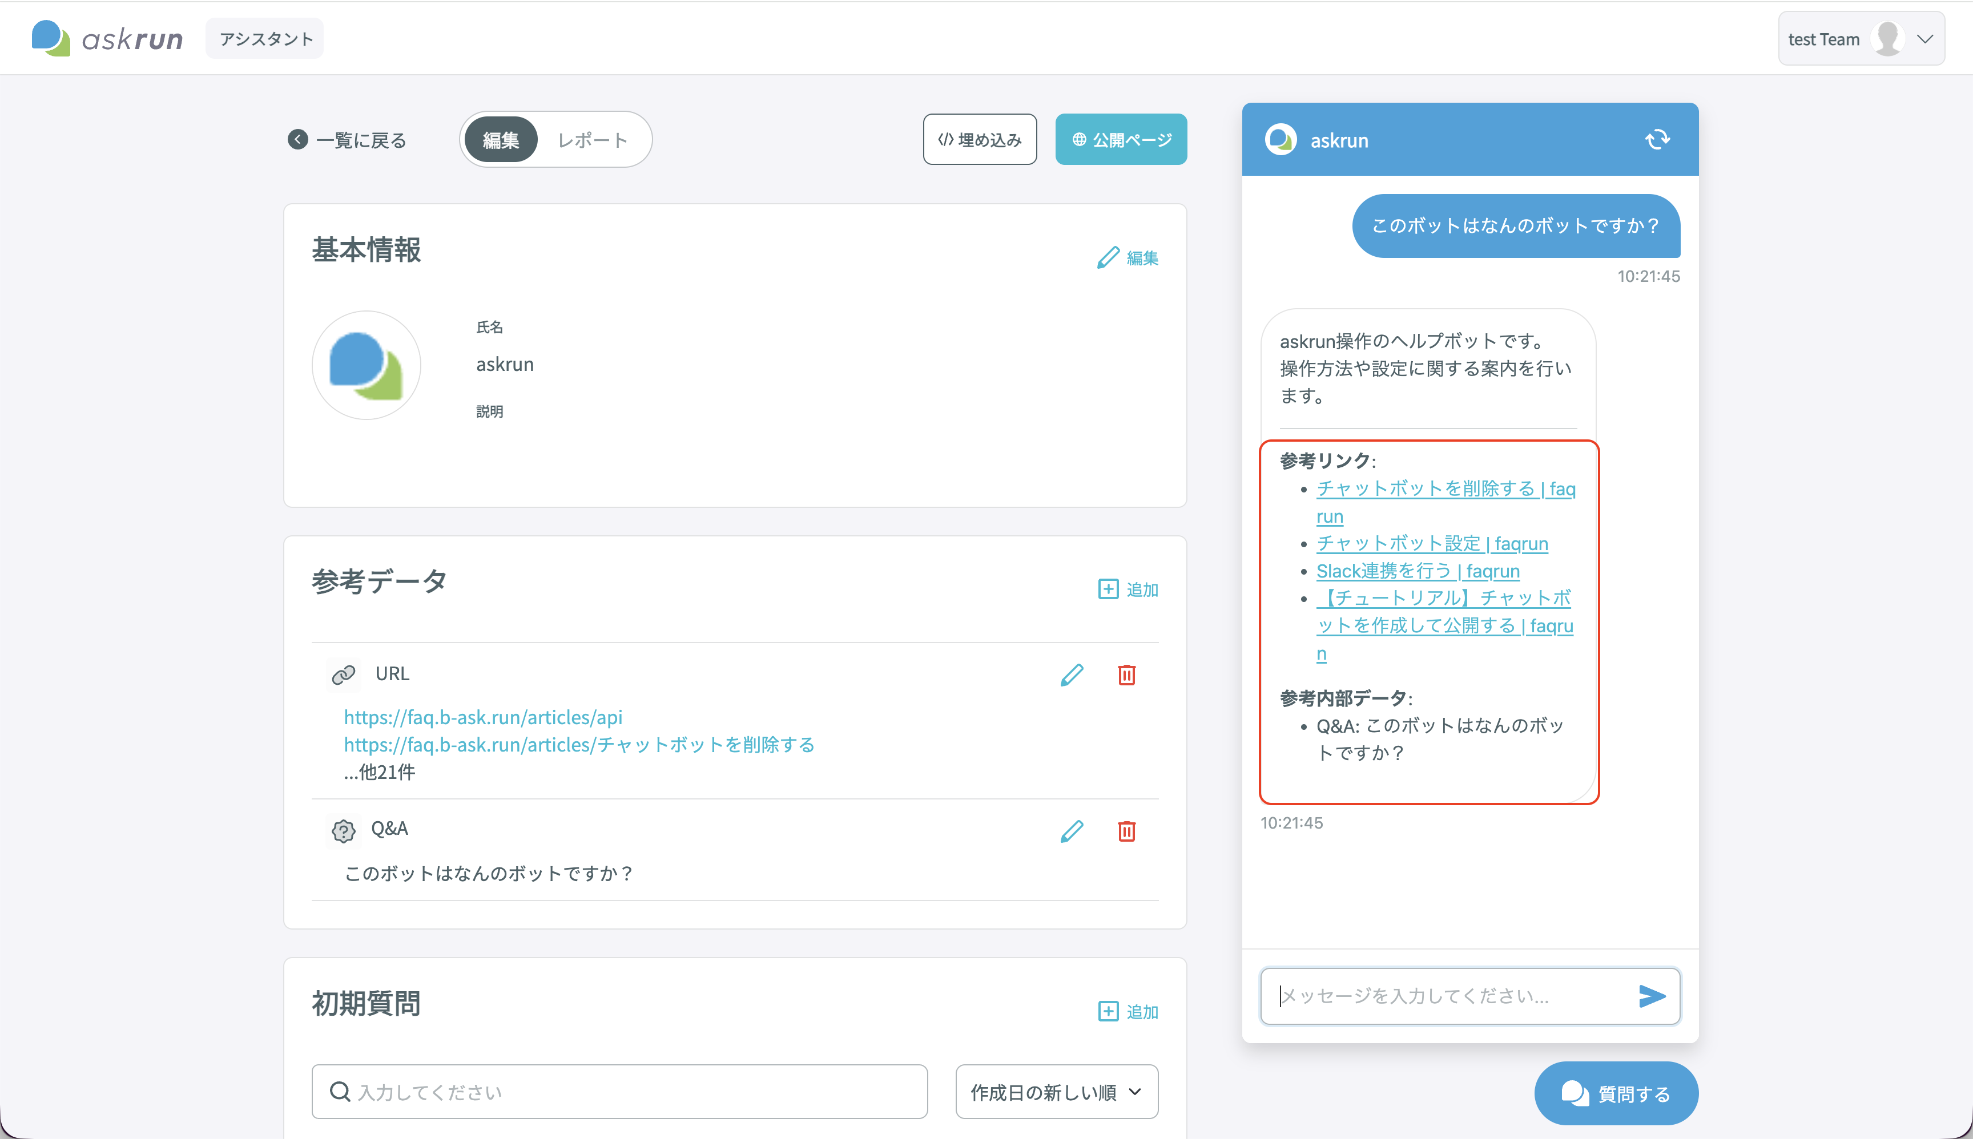Viewport: 1973px width, 1139px height.
Task: Click the 埋め込み embed button
Action: click(980, 139)
